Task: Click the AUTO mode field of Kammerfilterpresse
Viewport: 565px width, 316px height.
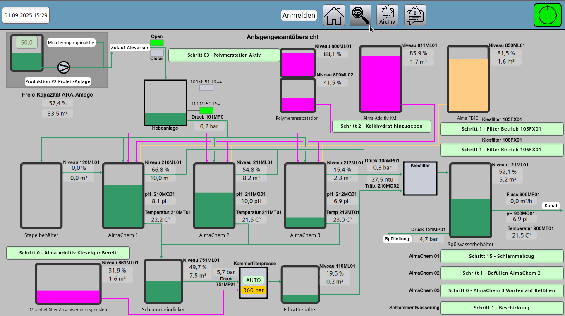Action: [253, 280]
